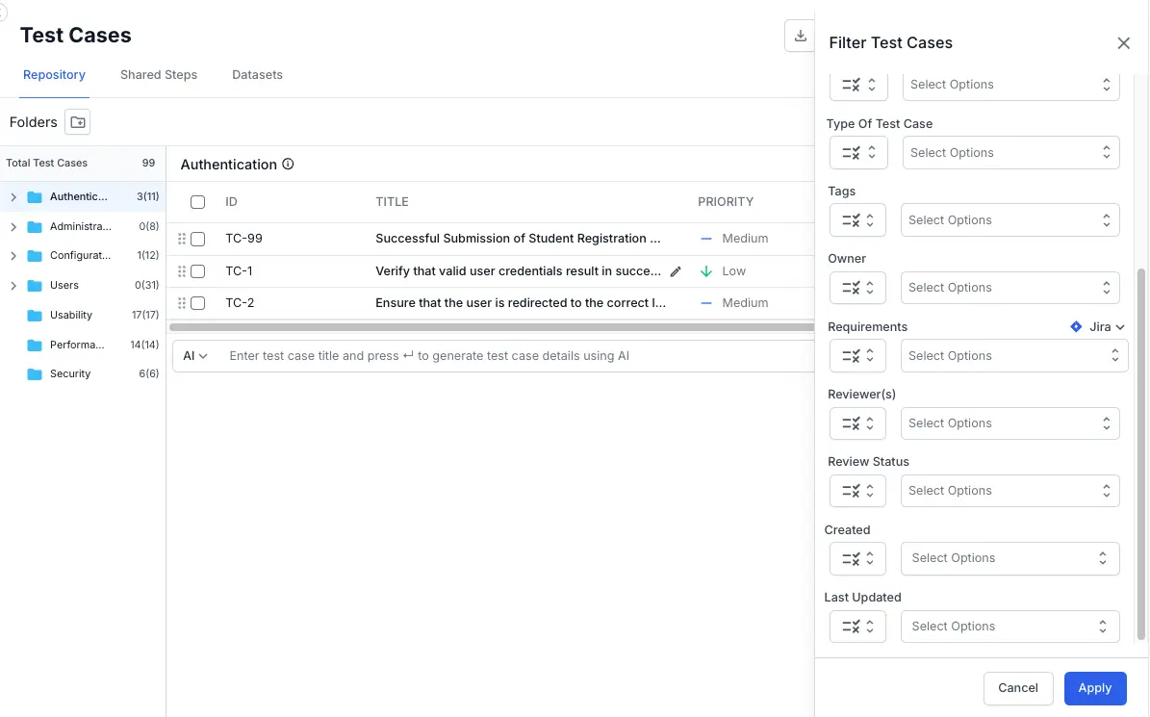Click the download icon button near the top

[x=800, y=37]
